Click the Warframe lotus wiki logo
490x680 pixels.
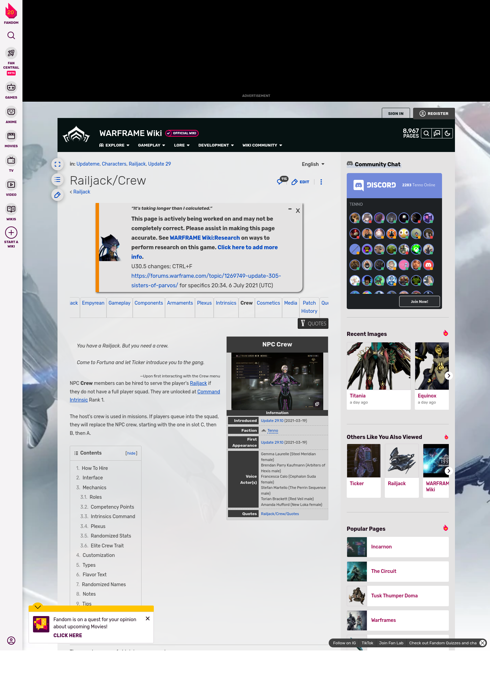tap(76, 134)
